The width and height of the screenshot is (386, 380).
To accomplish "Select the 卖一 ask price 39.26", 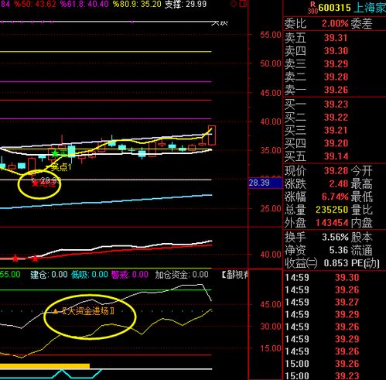I will point(336,90).
